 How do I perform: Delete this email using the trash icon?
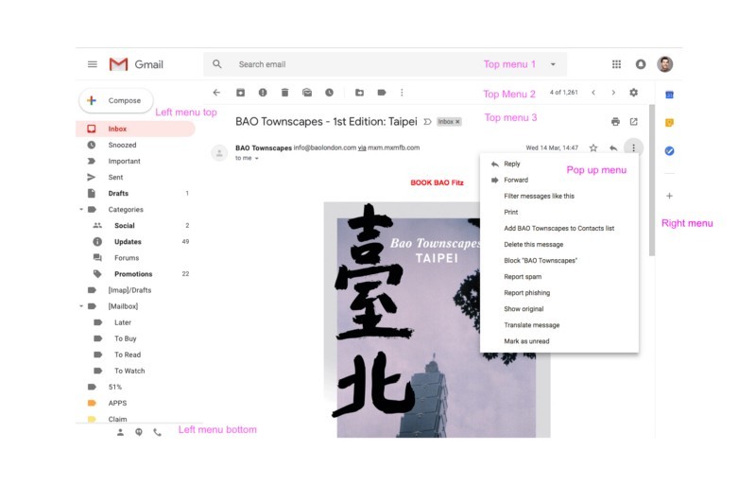(x=284, y=93)
